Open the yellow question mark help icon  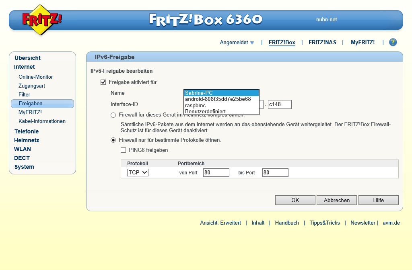coord(393,42)
